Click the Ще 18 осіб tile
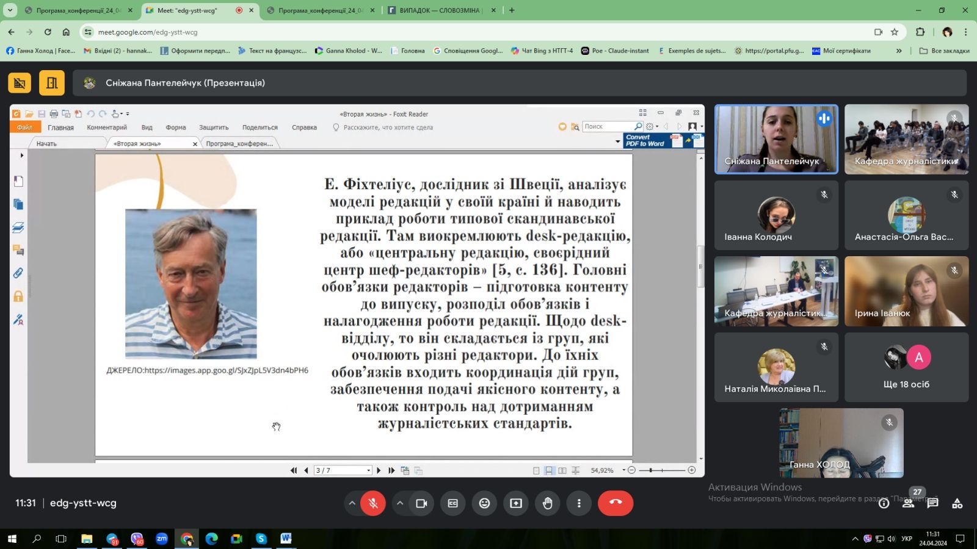 (906, 367)
